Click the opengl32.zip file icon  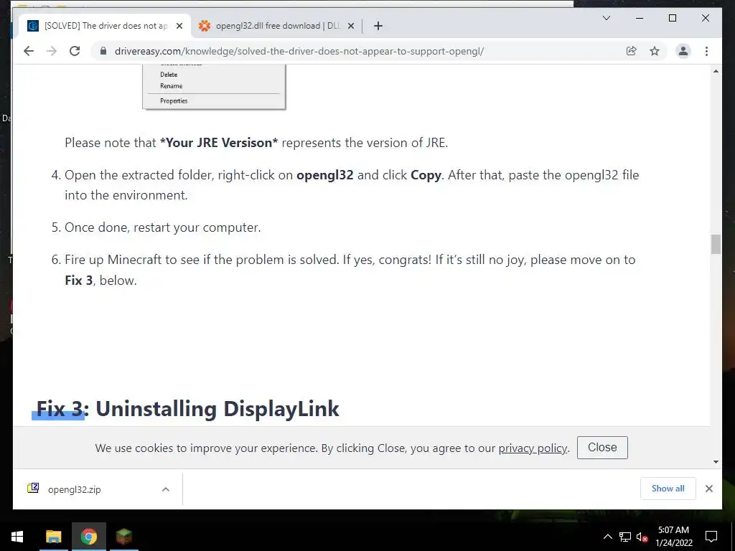coord(33,488)
